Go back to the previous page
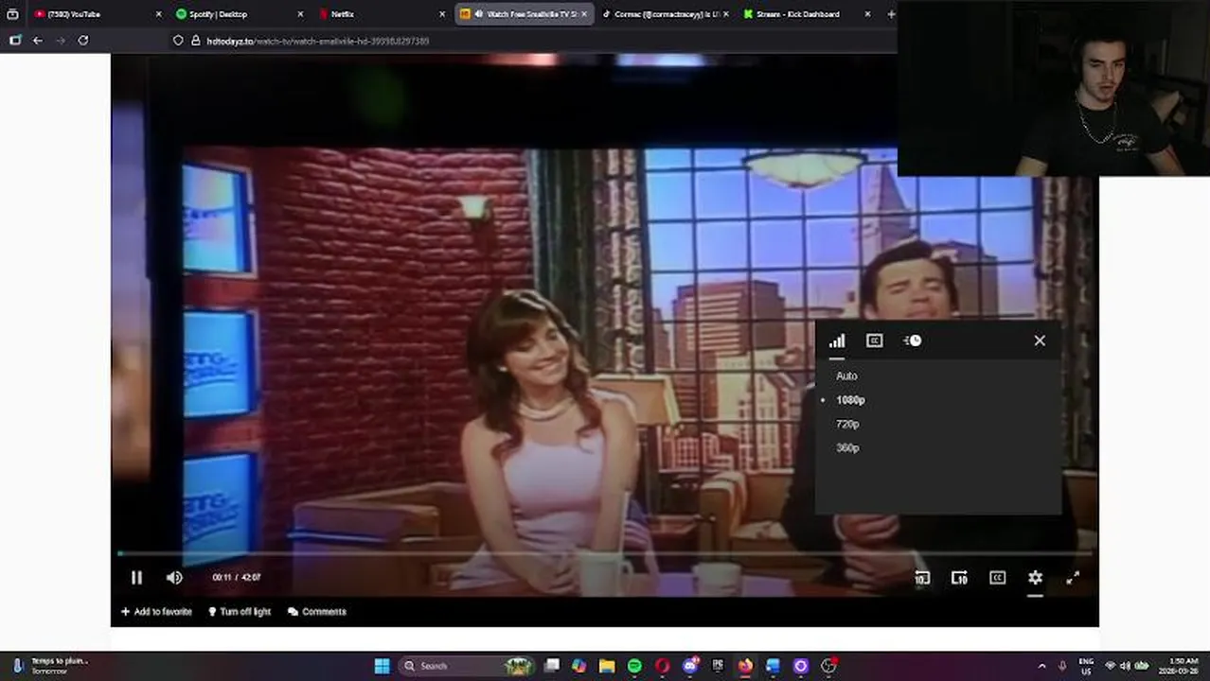Screen dimensions: 1210x681 38,41
